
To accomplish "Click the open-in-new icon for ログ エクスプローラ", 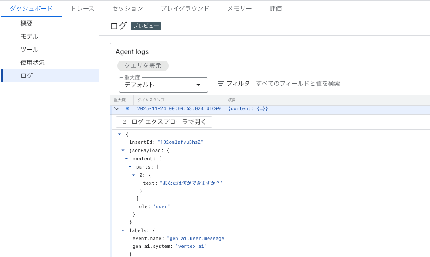I will coord(125,122).
